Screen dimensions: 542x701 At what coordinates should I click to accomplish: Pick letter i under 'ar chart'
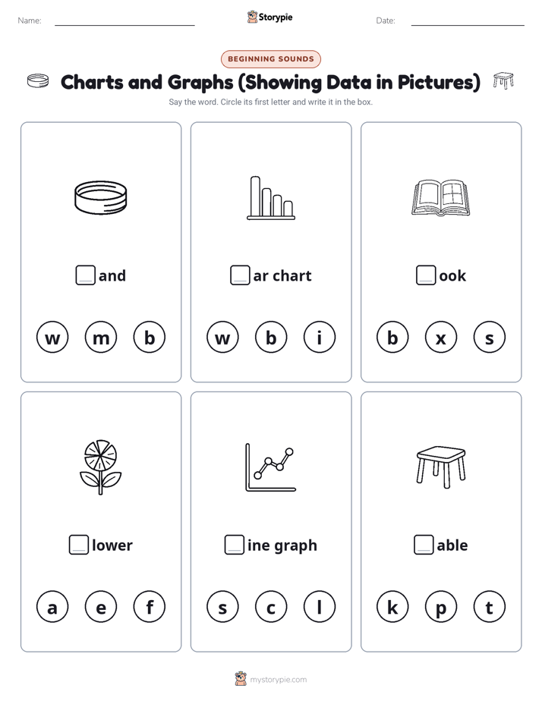pyautogui.click(x=320, y=337)
